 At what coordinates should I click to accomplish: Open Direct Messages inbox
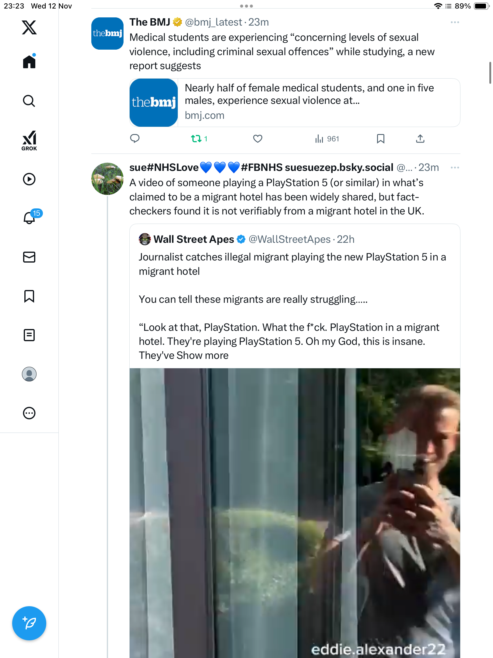click(x=29, y=257)
